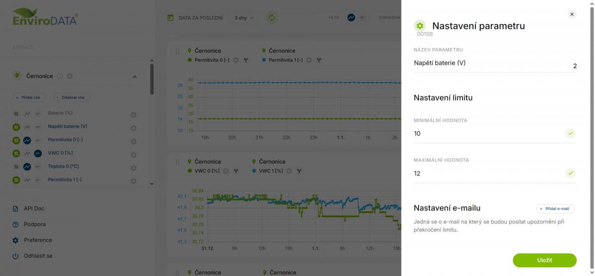Open Černonice station settings gear
Screen dimensions: 595x276
click(70, 76)
